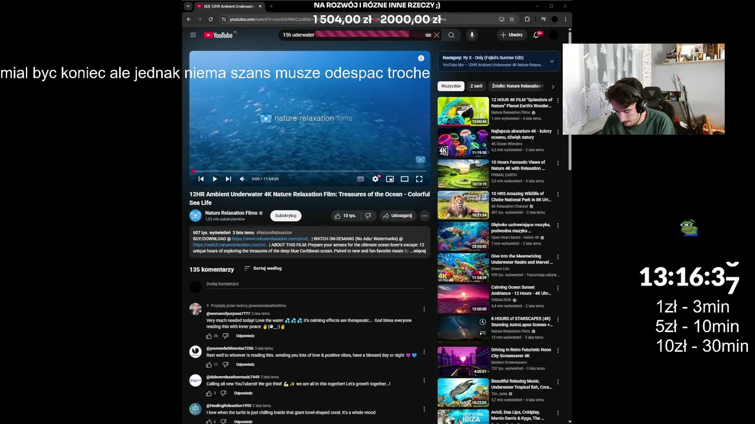755x424 pixels.
Task: Open the player settings gear
Action: (x=375, y=179)
